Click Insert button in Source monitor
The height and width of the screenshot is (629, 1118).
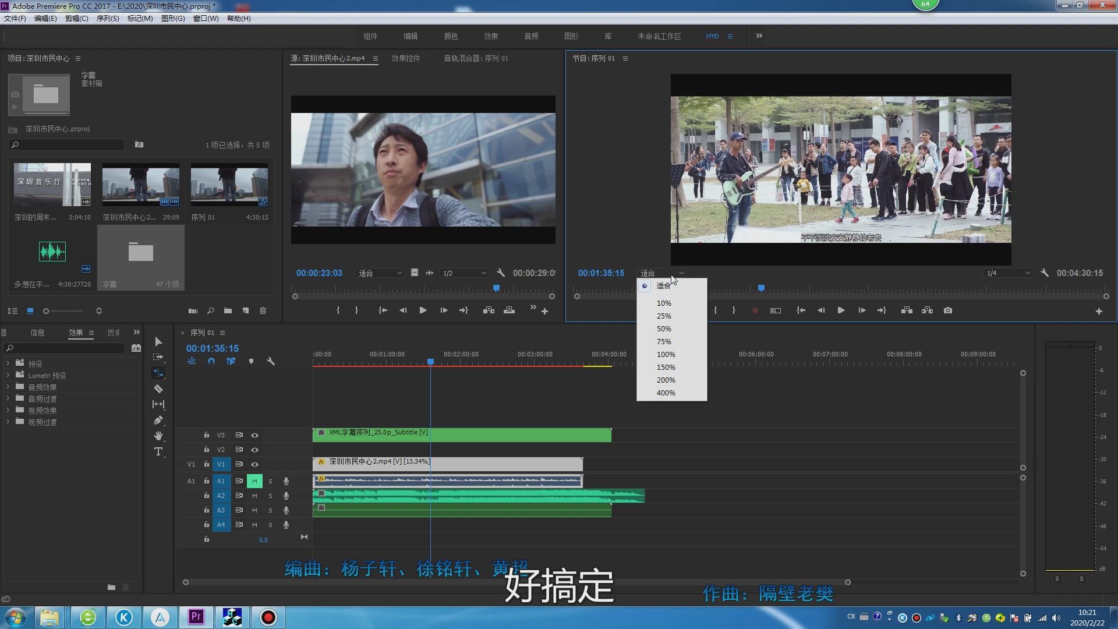tap(489, 310)
